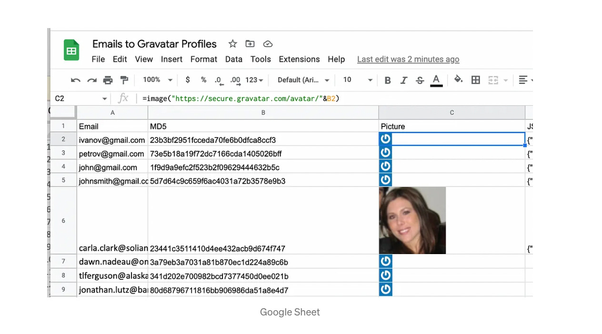Check the cloud save status icon

tap(268, 44)
